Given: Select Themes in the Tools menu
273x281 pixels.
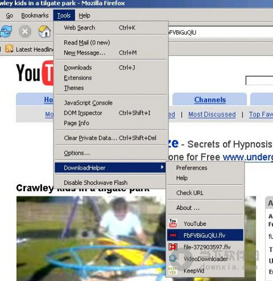Looking at the screenshot, I should coord(111,88).
